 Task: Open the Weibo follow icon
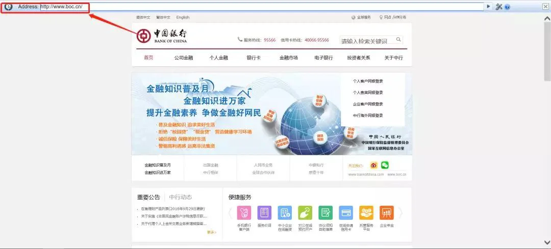[x=373, y=165]
